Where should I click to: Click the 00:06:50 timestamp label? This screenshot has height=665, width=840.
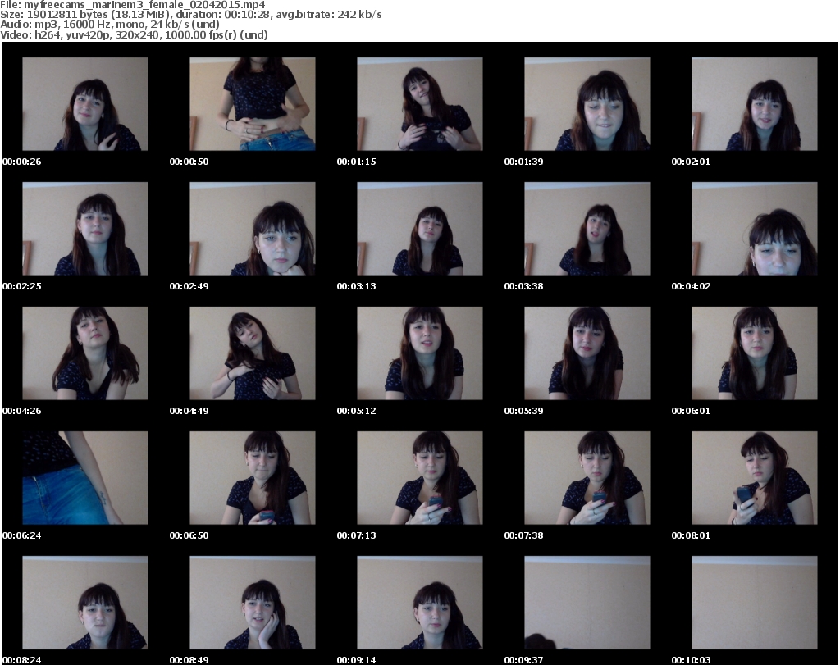click(x=189, y=535)
